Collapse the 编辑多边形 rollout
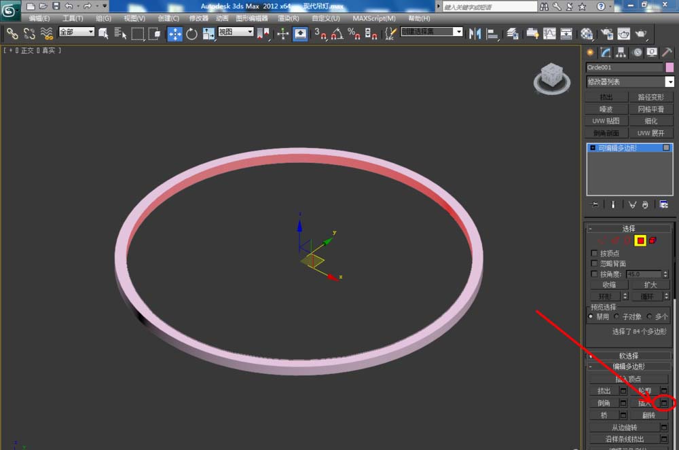The image size is (679, 450). [x=628, y=367]
